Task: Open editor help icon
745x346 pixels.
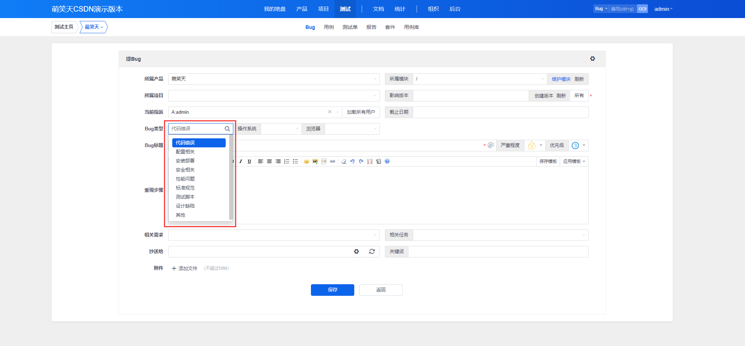Action: tap(387, 161)
